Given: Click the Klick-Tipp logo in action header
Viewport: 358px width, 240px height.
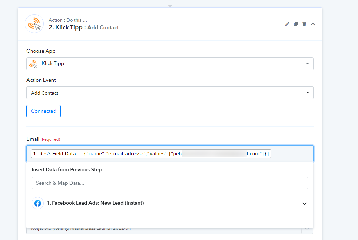Looking at the screenshot, I should pos(34,24).
